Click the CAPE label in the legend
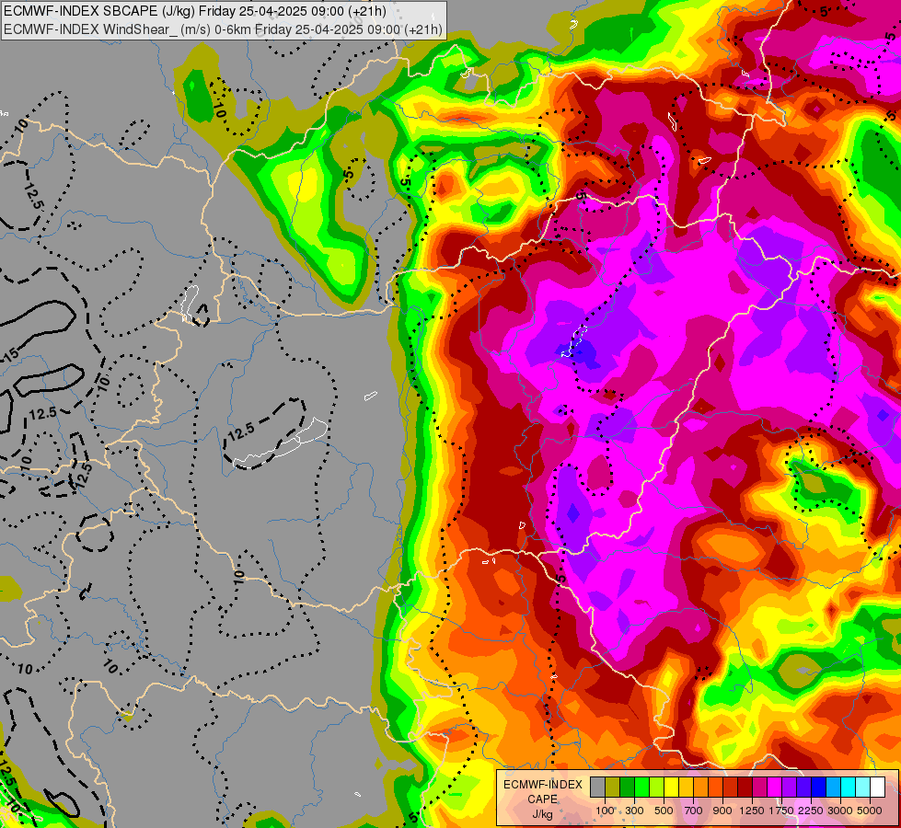901x828 pixels. (543, 799)
